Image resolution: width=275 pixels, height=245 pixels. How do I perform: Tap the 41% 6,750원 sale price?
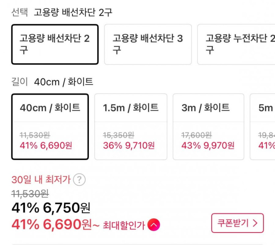tap(51, 208)
